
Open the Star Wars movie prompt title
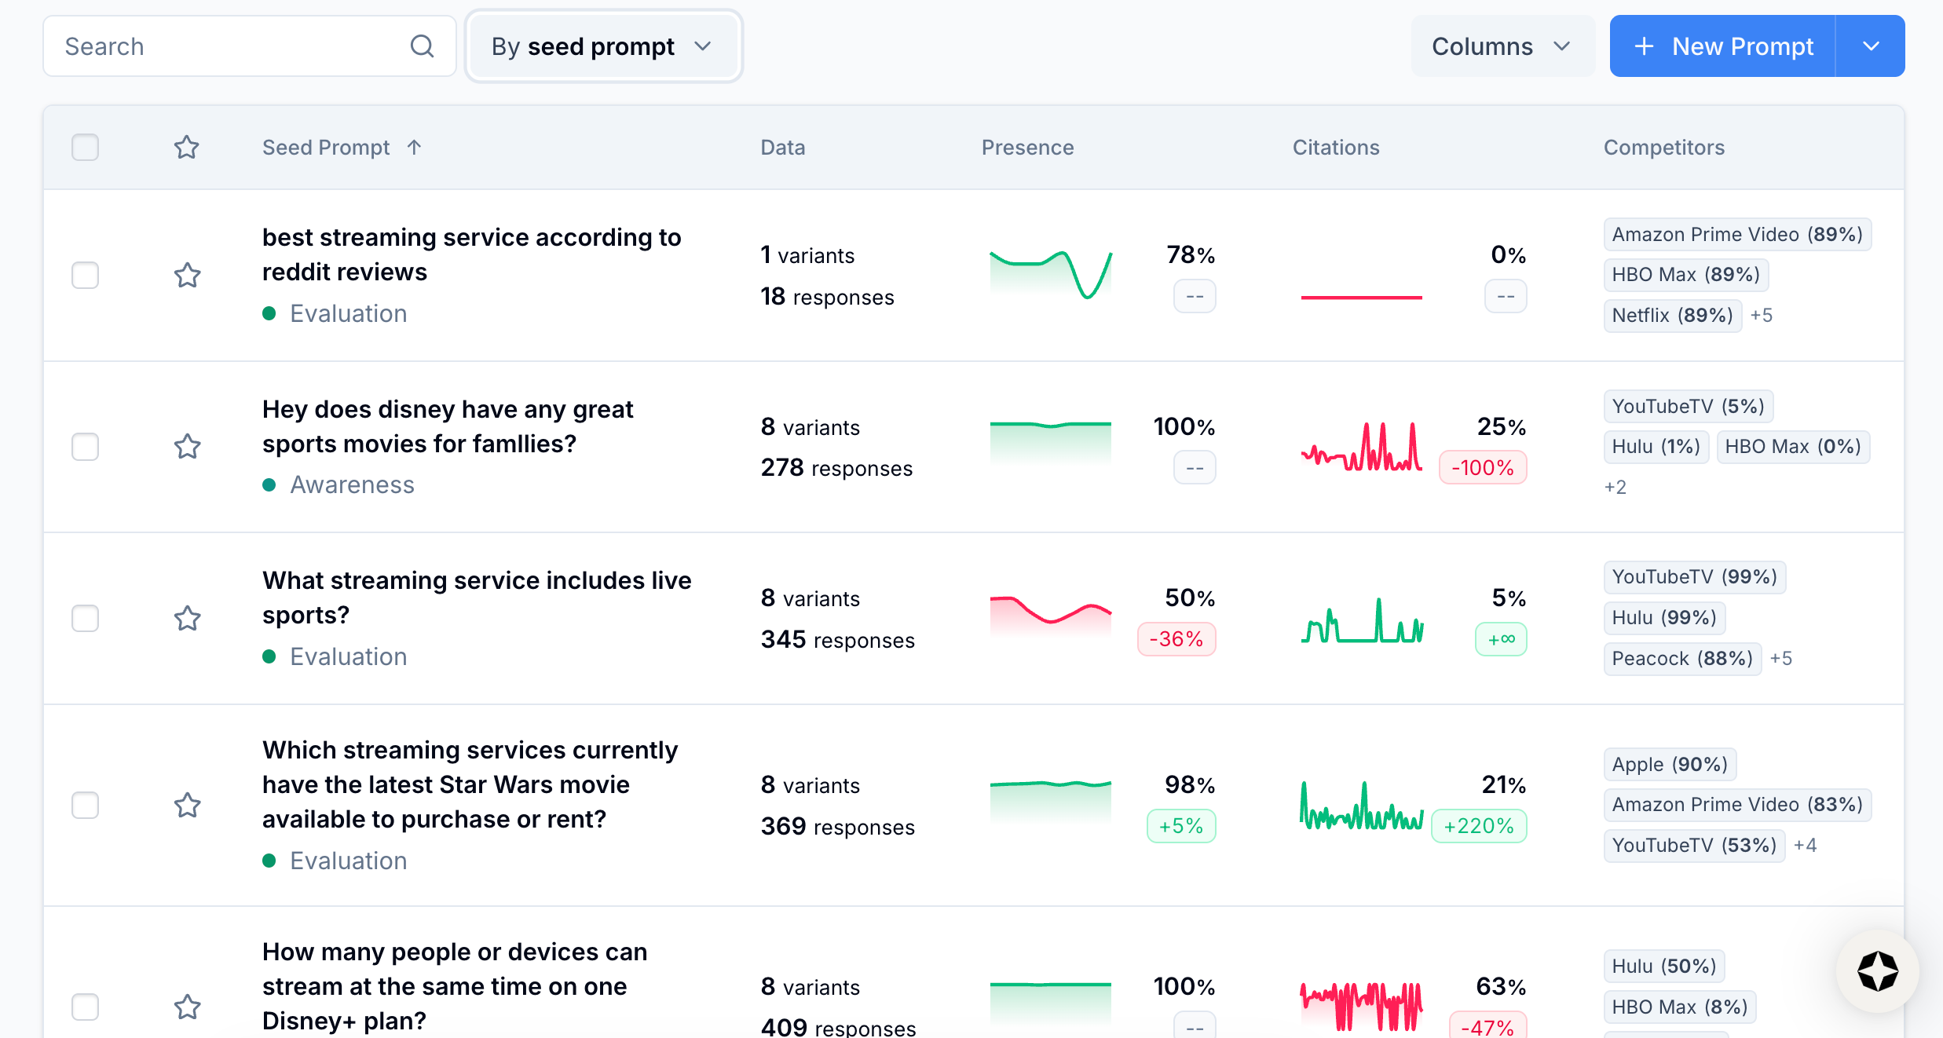click(x=470, y=784)
